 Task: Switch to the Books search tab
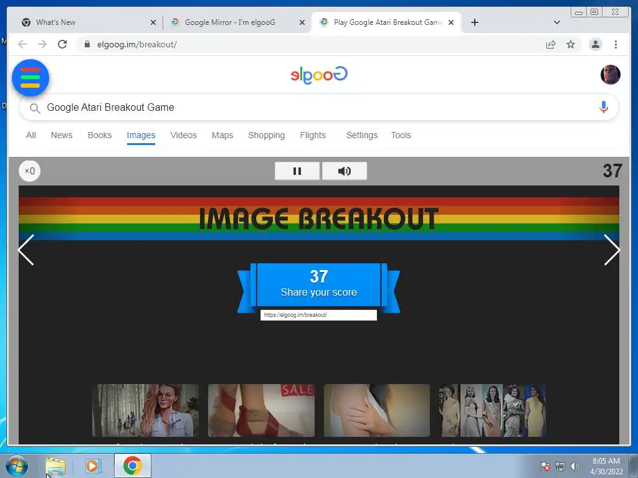point(100,135)
